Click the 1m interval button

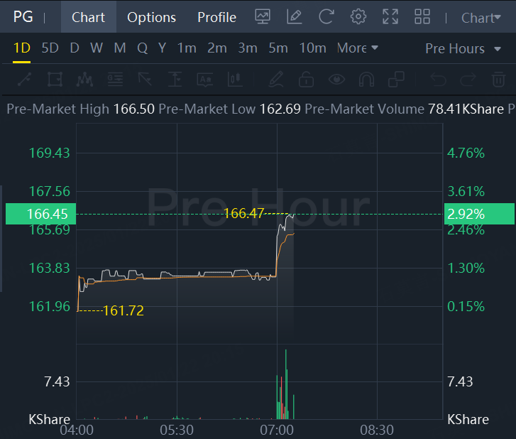187,48
